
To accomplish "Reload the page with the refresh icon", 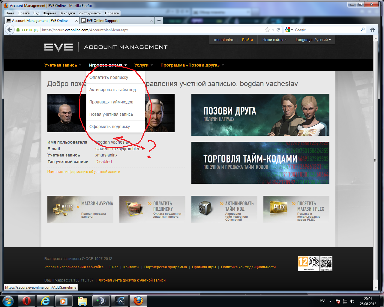I will coord(278,30).
